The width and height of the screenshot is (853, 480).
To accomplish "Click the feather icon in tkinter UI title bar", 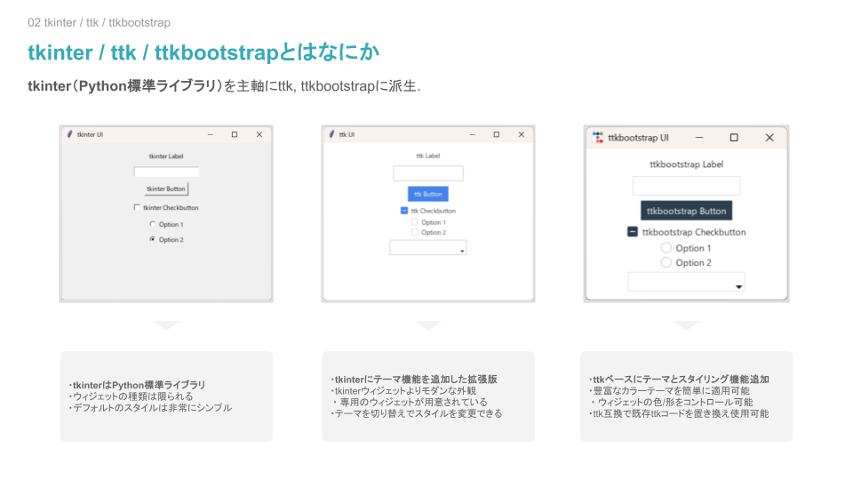I will coord(69,134).
